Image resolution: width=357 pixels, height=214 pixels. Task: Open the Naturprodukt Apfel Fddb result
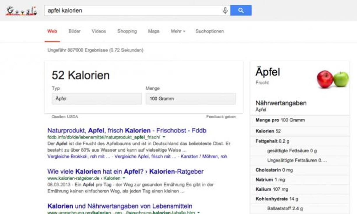pyautogui.click(x=127, y=130)
